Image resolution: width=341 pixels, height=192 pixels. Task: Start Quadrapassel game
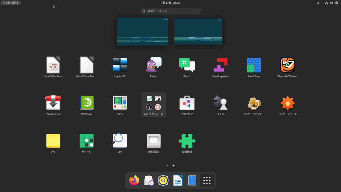[x=220, y=67]
